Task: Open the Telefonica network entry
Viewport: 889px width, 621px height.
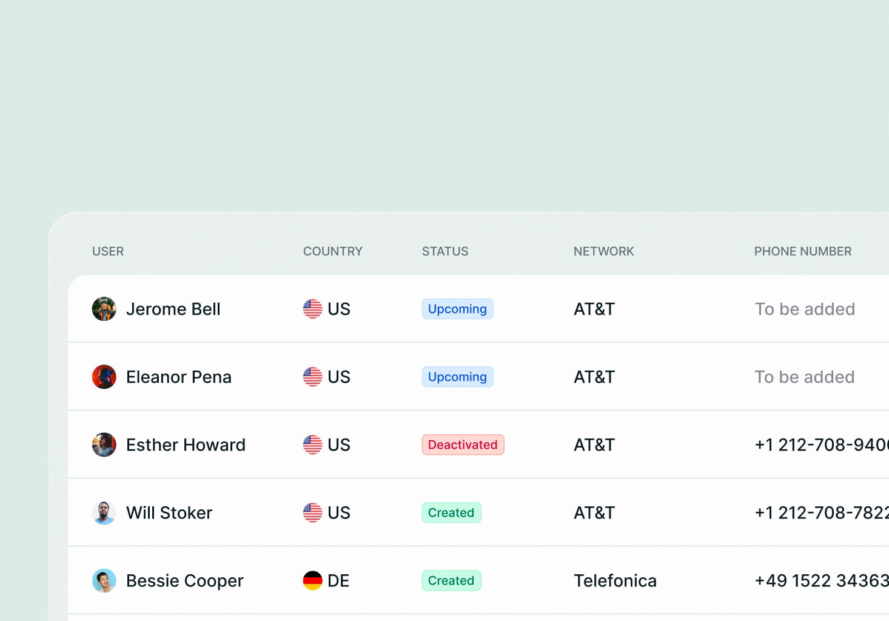Action: click(615, 580)
